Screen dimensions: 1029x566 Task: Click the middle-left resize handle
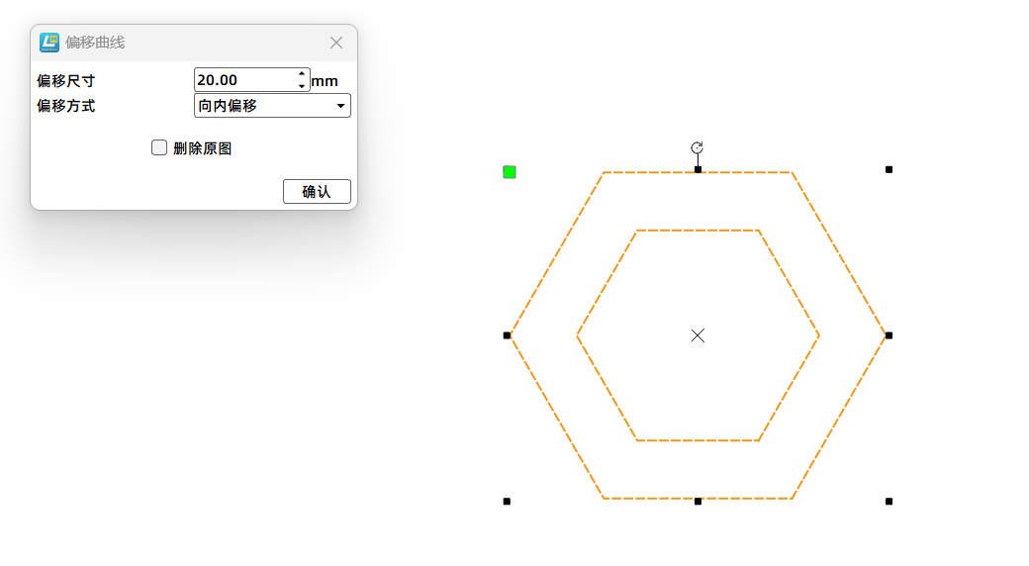click(507, 335)
